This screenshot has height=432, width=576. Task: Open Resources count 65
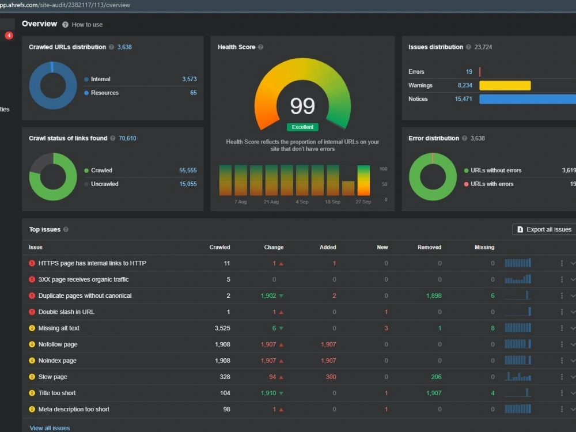click(x=193, y=93)
